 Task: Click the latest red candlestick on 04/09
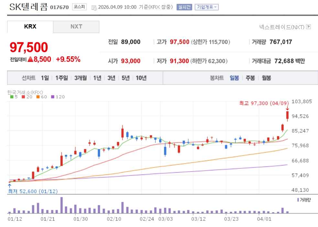(x=287, y=115)
